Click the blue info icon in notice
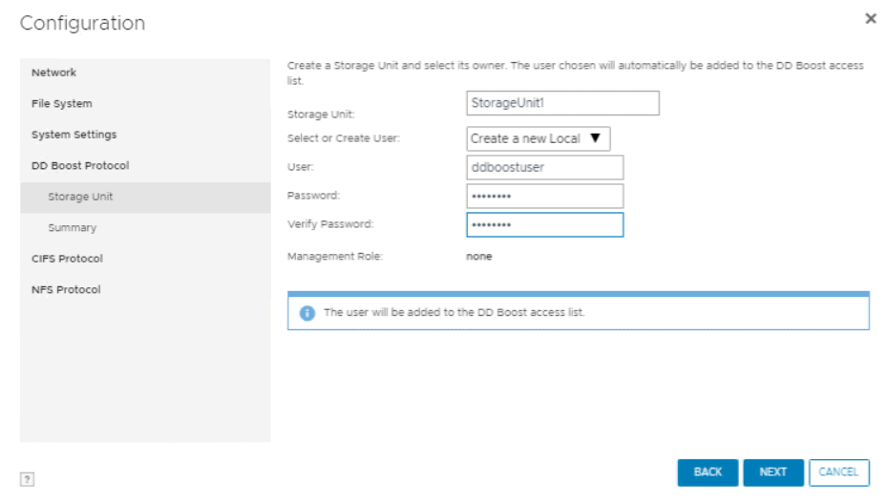This screenshot has height=502, width=888. point(307,313)
